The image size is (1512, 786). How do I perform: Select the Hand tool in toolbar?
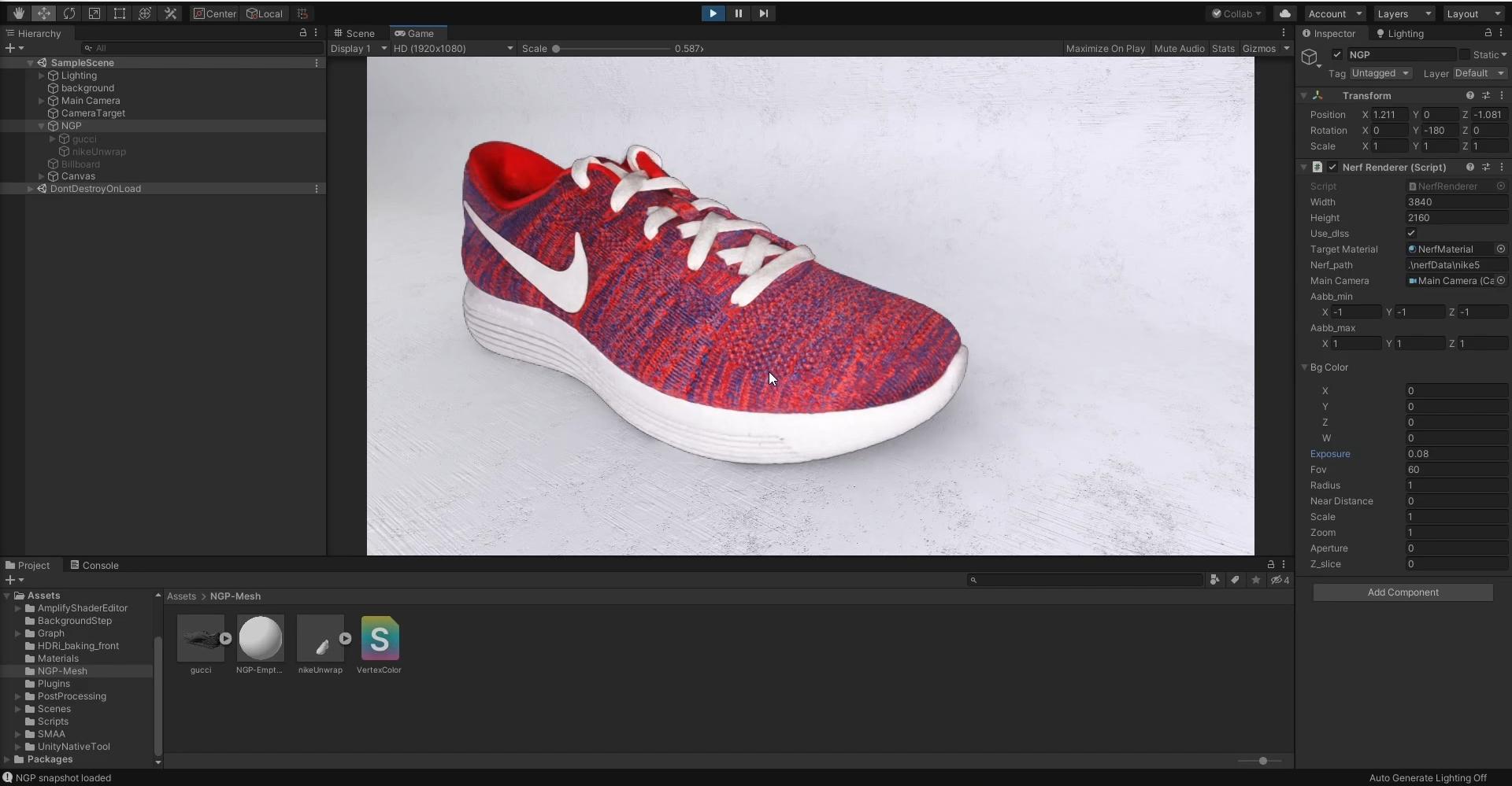pos(18,13)
